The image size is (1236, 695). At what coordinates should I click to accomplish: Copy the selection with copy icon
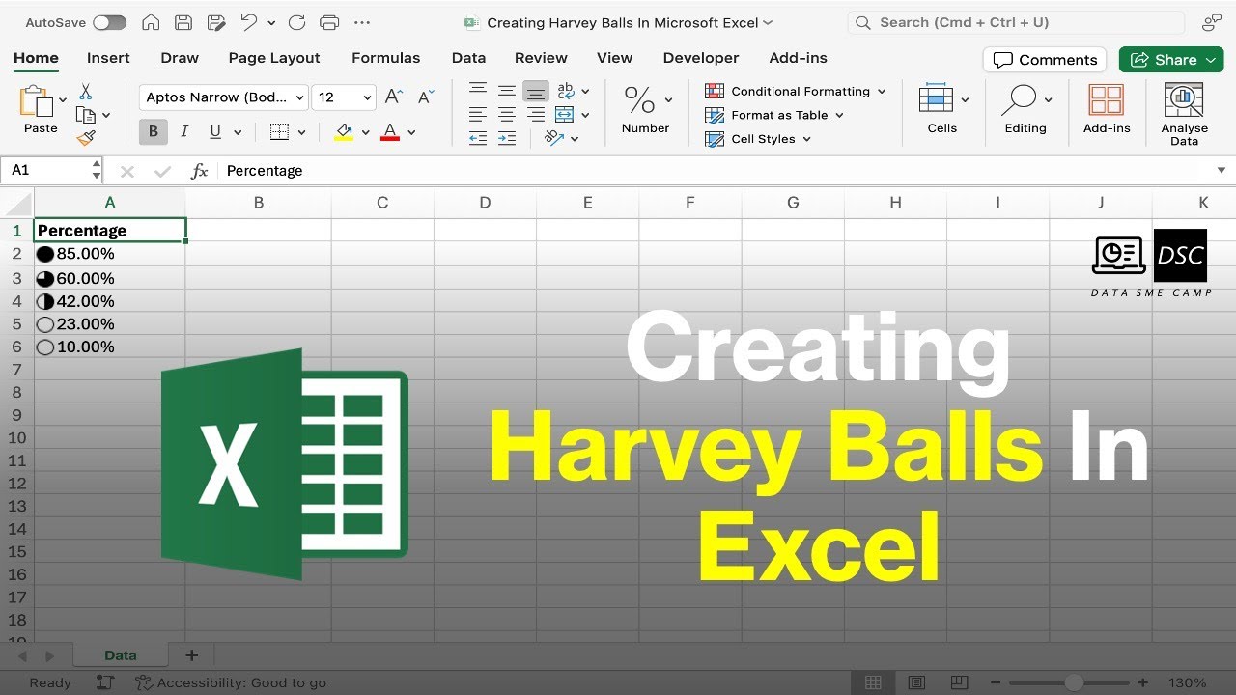[x=86, y=115]
